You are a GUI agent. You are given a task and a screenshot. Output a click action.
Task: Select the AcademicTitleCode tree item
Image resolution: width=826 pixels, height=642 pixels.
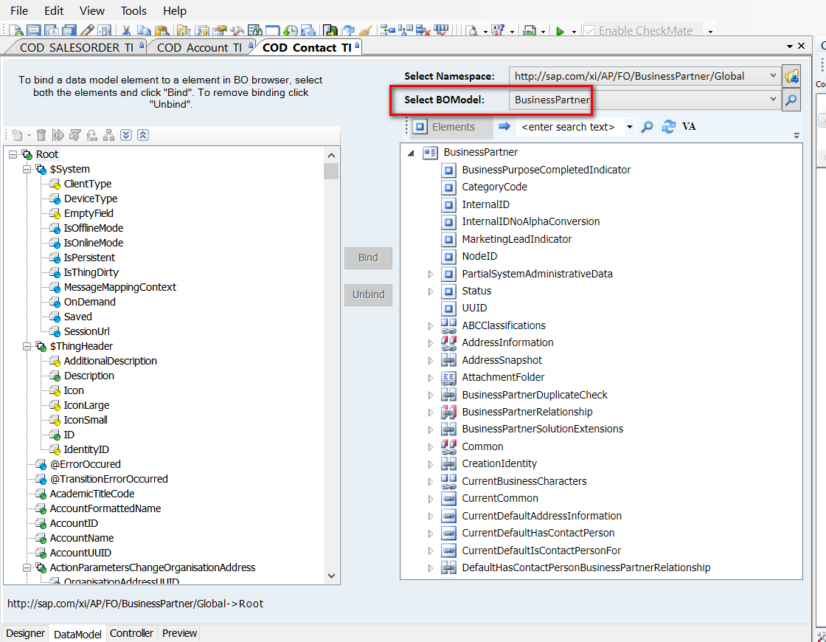(x=92, y=494)
